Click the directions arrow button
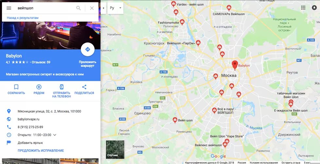320x164 pixels. click(88, 49)
